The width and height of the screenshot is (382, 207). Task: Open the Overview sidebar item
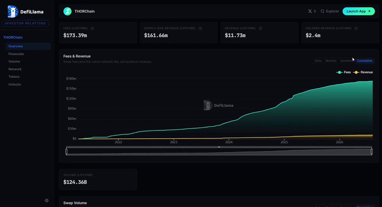28,46
